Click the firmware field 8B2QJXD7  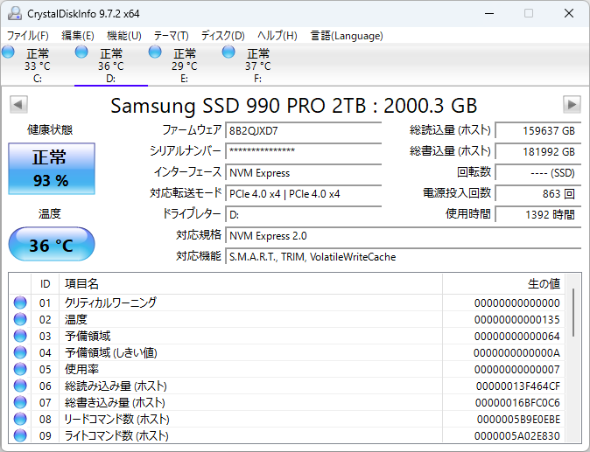[x=303, y=130]
